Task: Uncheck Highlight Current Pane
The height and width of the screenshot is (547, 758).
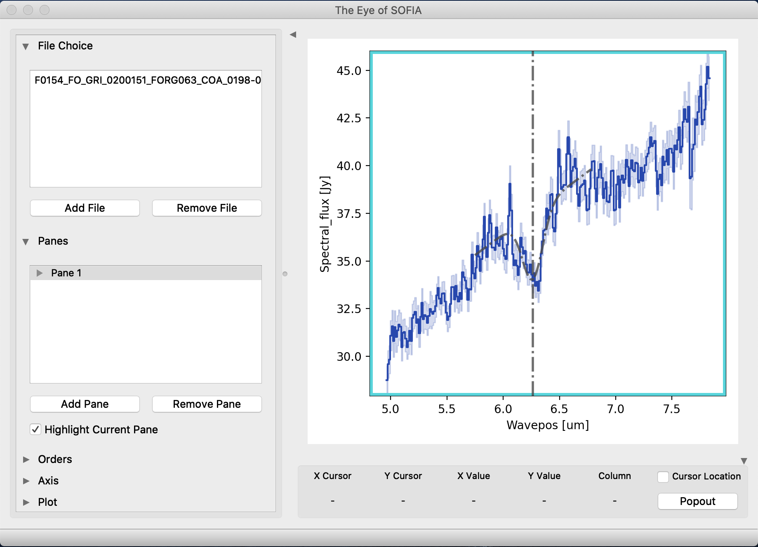Action: tap(36, 430)
